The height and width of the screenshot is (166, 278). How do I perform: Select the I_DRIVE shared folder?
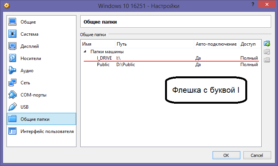[104, 58]
